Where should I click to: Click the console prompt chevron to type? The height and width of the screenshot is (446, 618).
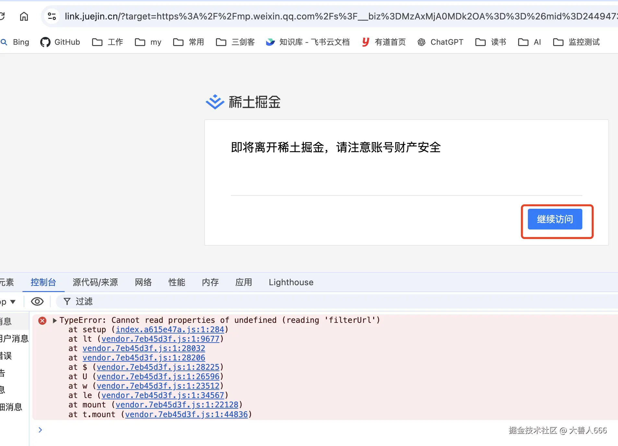(40, 430)
